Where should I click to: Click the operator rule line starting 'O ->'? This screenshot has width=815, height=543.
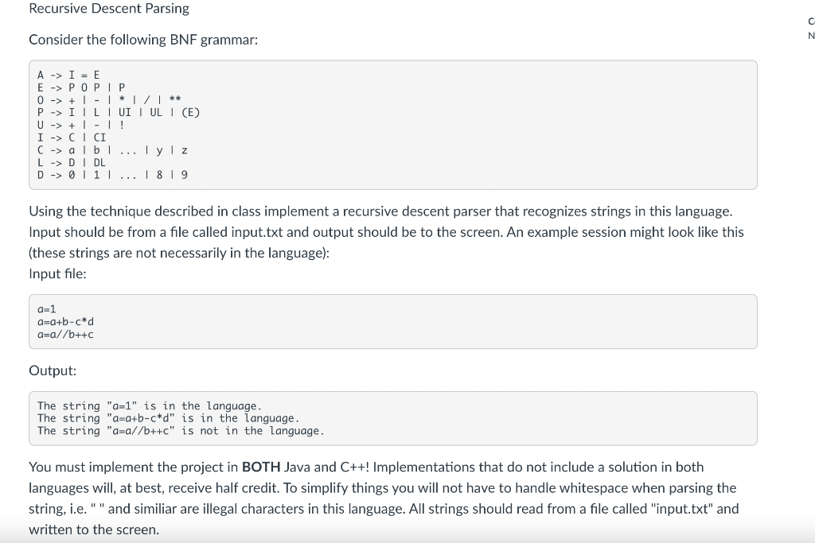109,99
